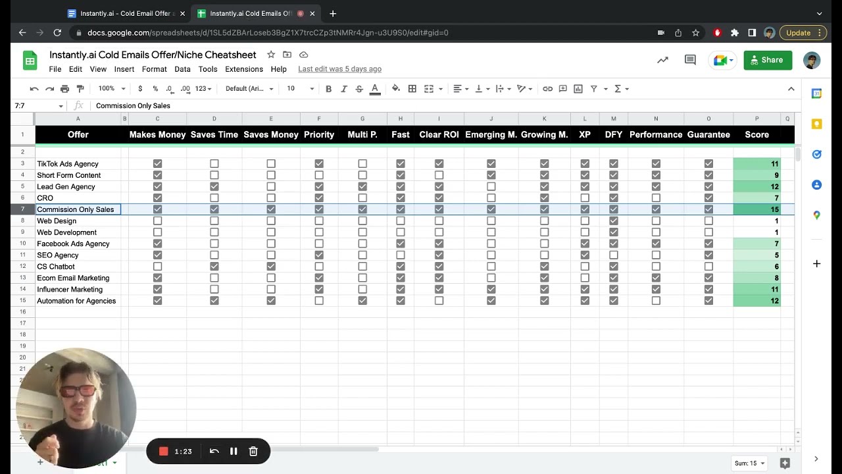Uncheck Priority for Commission Only Sales

click(319, 209)
